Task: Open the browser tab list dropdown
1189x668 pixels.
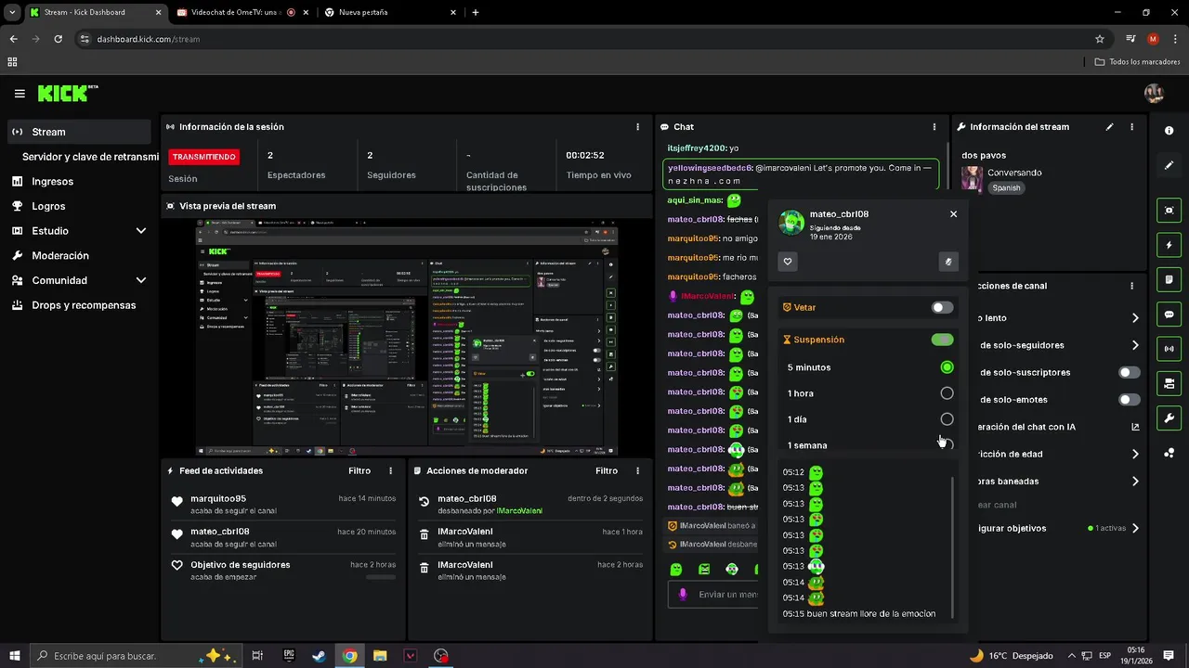Action: pos(13,13)
